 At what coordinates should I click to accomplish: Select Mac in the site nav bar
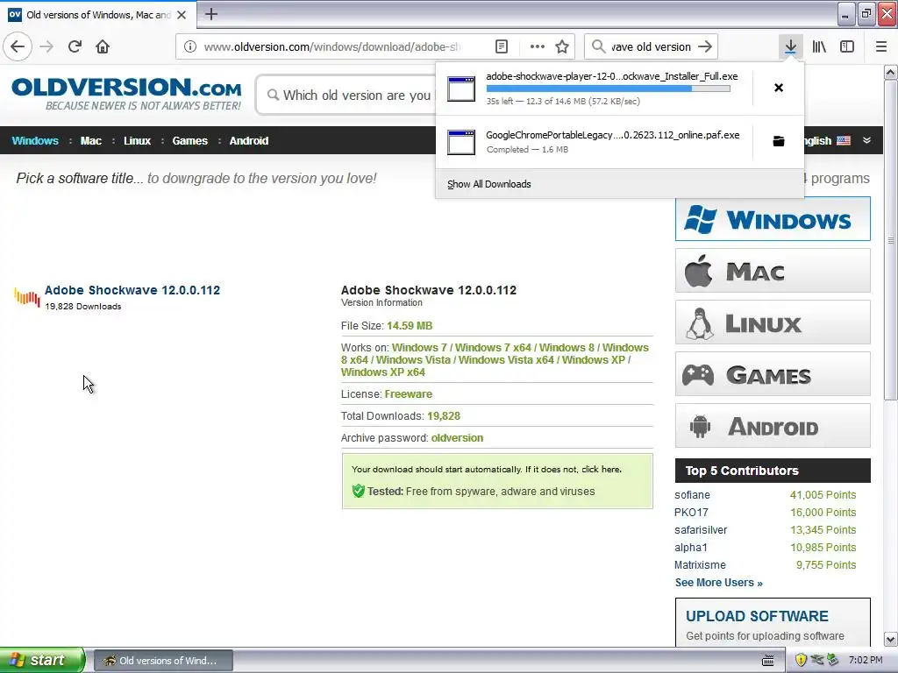(x=90, y=141)
